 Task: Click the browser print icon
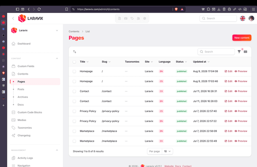click(x=229, y=9)
